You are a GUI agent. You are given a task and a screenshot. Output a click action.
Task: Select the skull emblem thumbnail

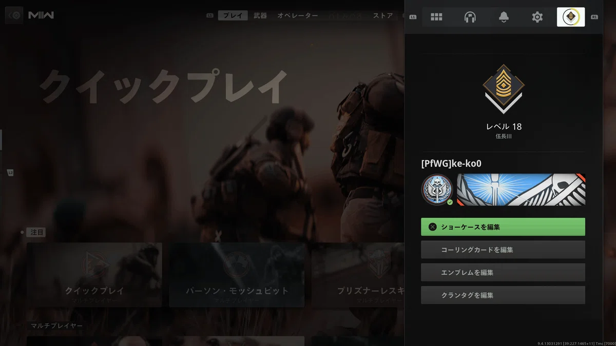(437, 189)
